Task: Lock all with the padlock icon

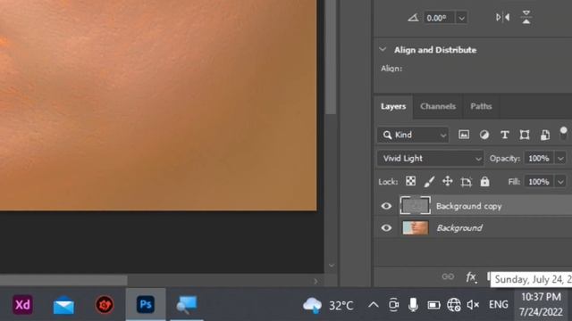Action: point(484,181)
